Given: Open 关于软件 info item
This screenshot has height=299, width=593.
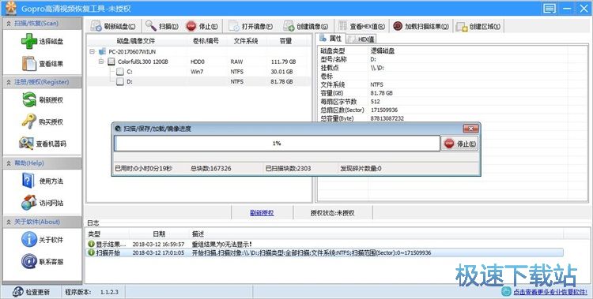Looking at the screenshot, I should pos(43,240).
